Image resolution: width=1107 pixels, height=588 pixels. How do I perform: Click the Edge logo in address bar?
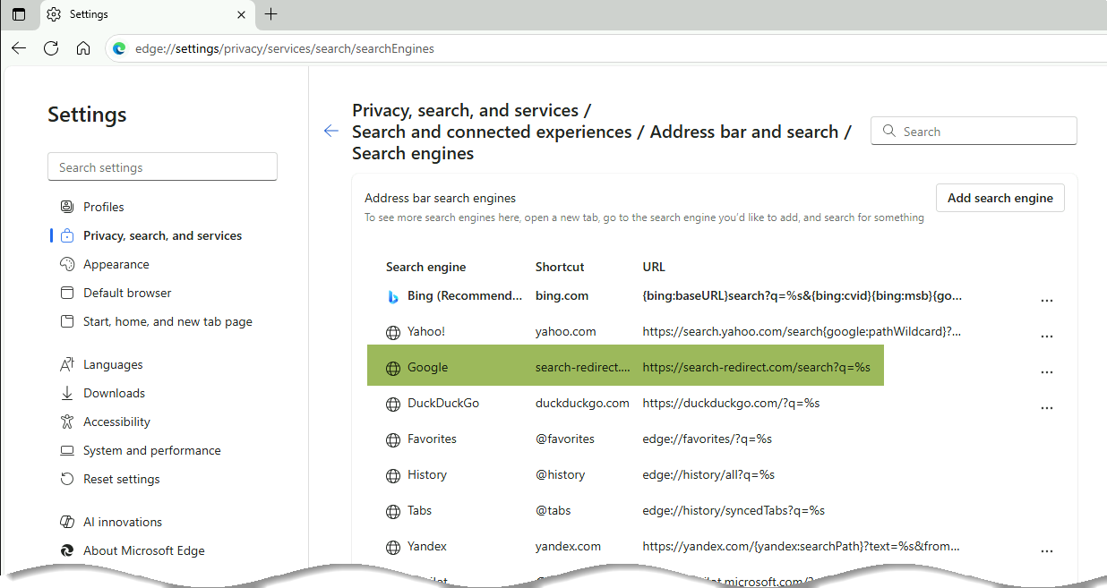[x=119, y=48]
